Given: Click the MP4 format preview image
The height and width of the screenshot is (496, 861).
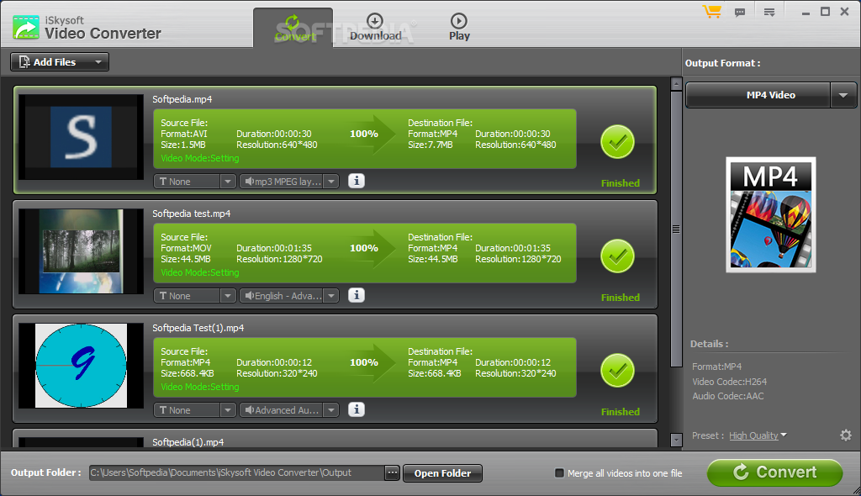Looking at the screenshot, I should (x=770, y=214).
